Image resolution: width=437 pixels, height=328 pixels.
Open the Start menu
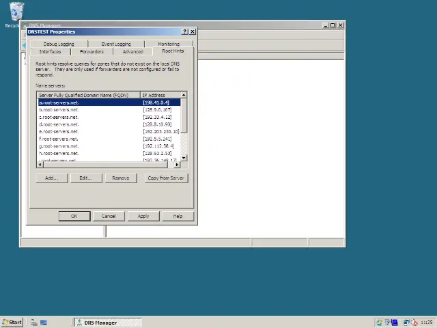coord(12,323)
